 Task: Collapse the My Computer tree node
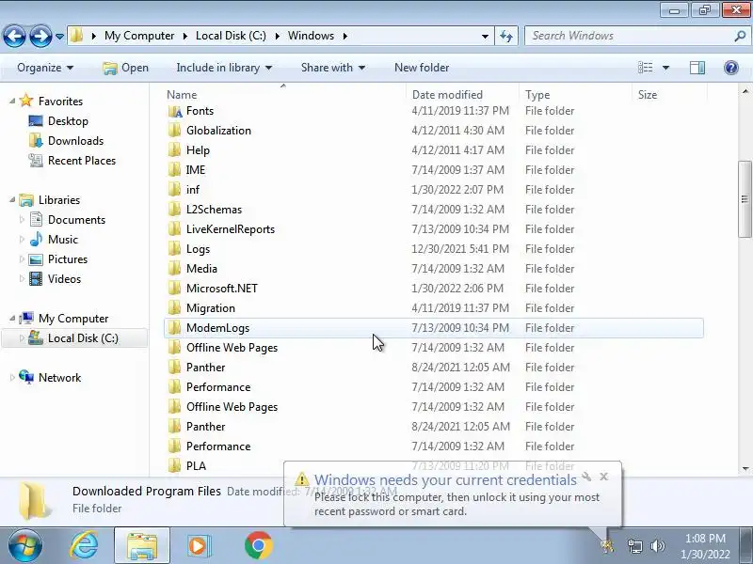click(x=12, y=319)
